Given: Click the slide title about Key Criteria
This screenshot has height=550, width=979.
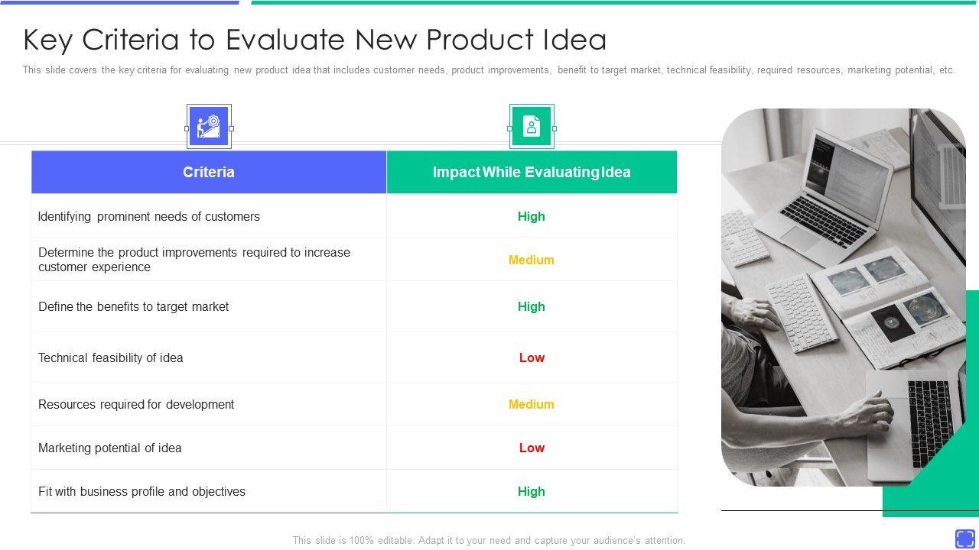Looking at the screenshot, I should (315, 40).
